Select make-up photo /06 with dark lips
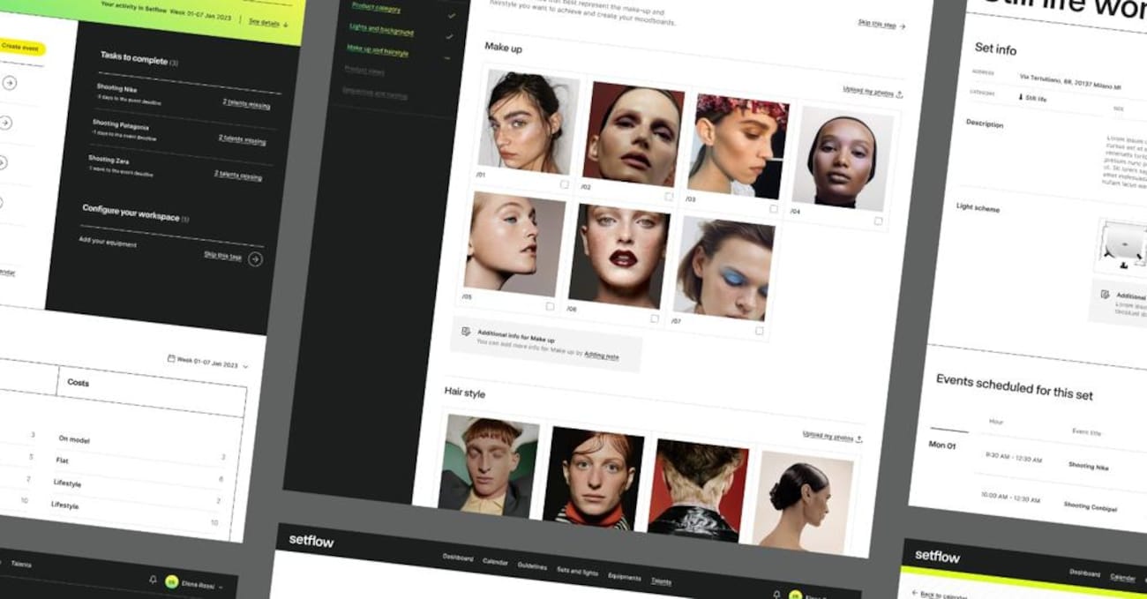 [618, 257]
